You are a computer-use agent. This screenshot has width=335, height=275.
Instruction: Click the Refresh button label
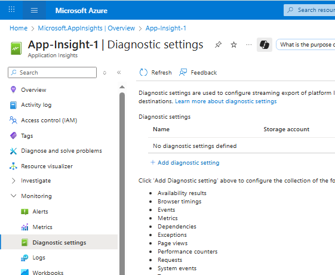161,73
